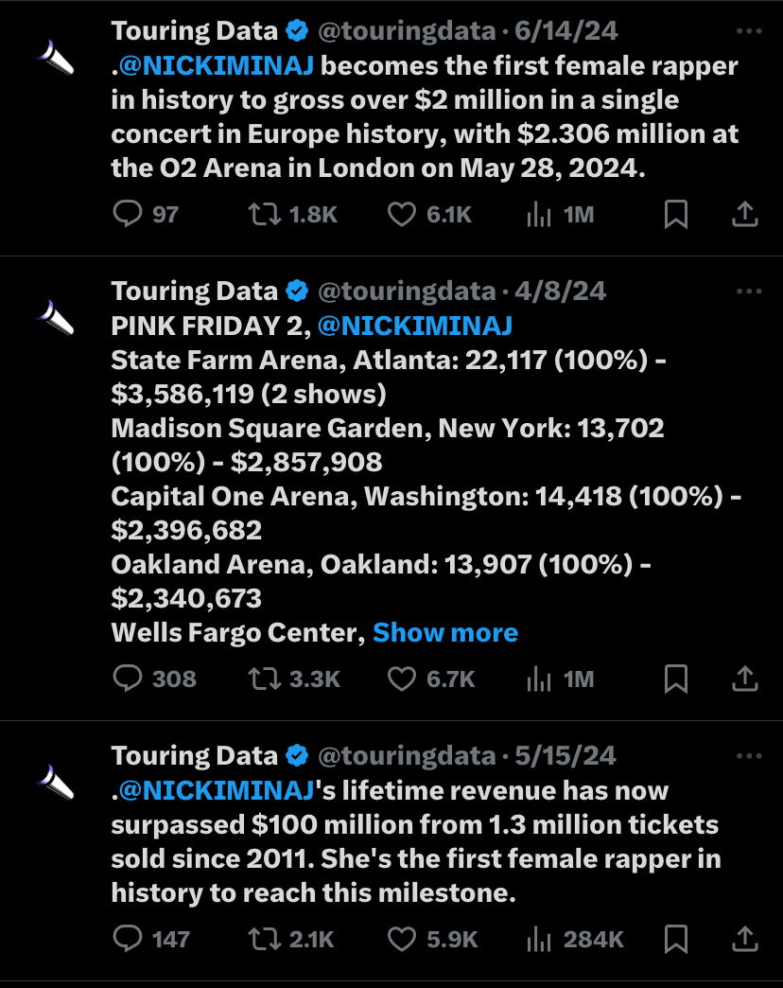
Task: Share the 5/15/24 lifetime revenue tweet
Action: coord(744,939)
